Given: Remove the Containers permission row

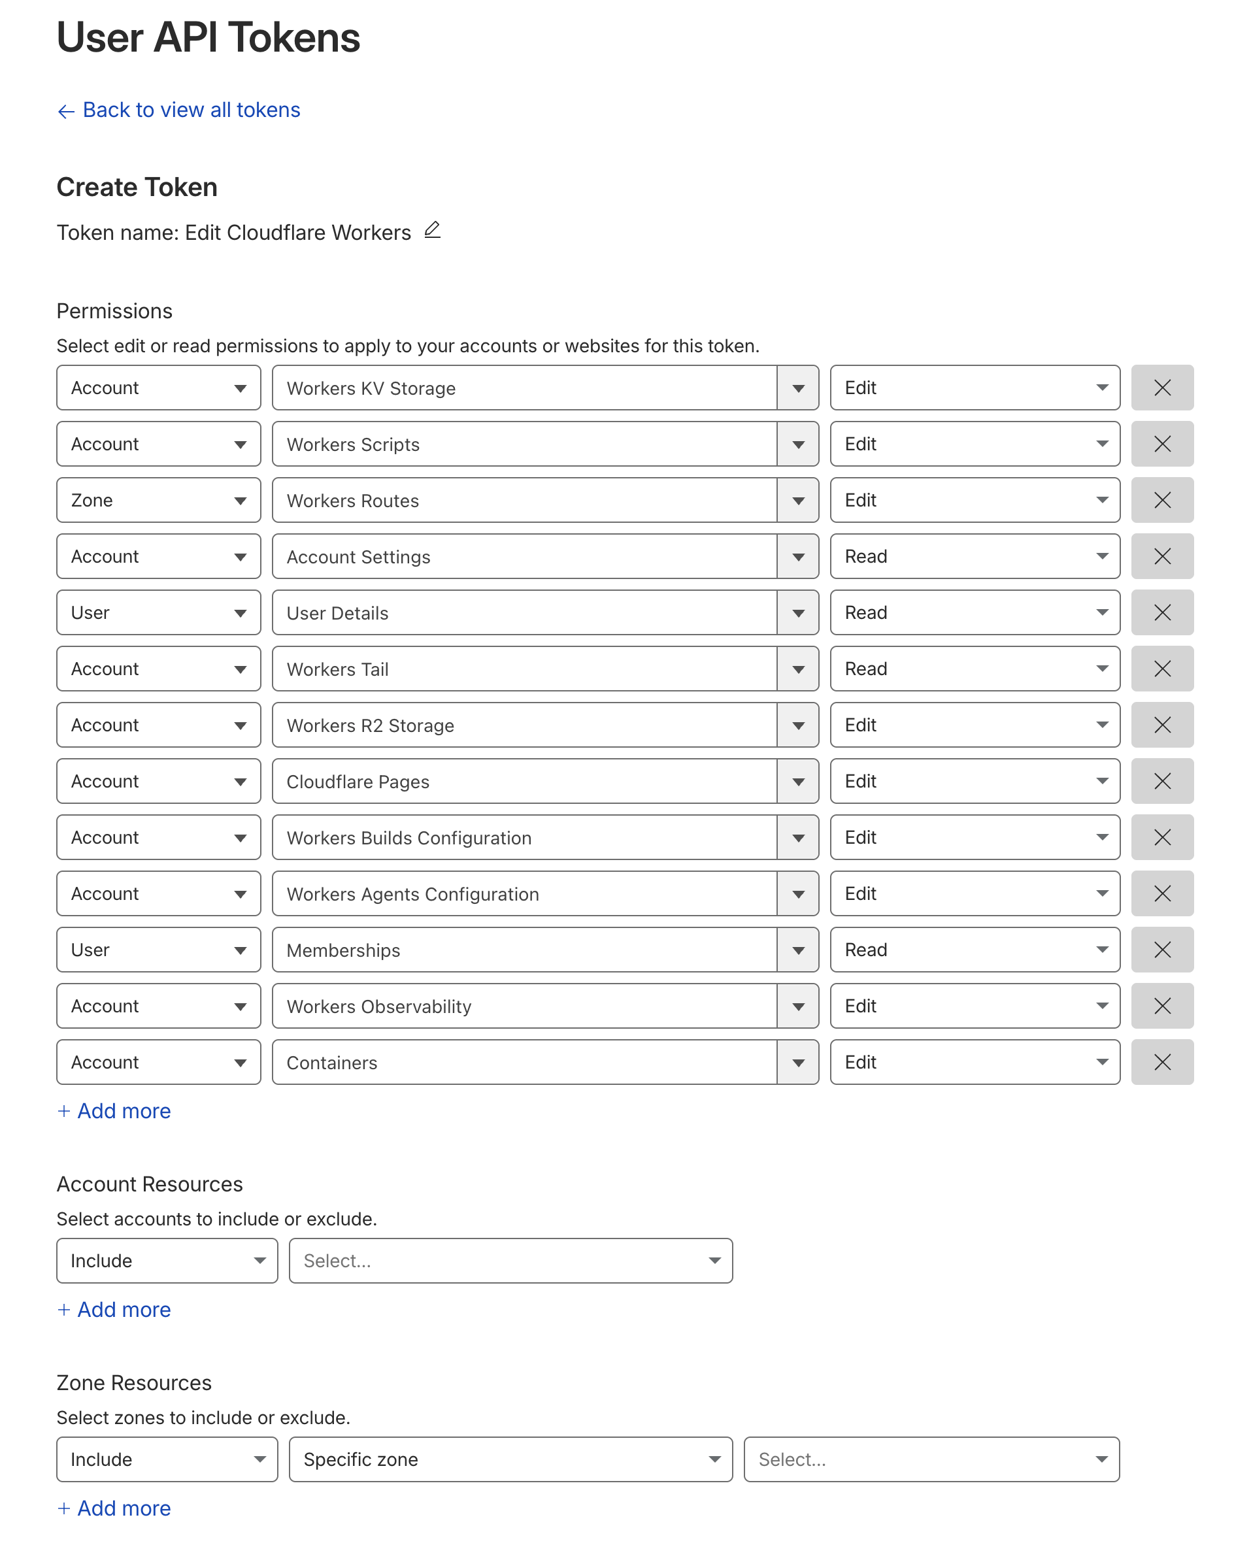Looking at the screenshot, I should point(1162,1062).
